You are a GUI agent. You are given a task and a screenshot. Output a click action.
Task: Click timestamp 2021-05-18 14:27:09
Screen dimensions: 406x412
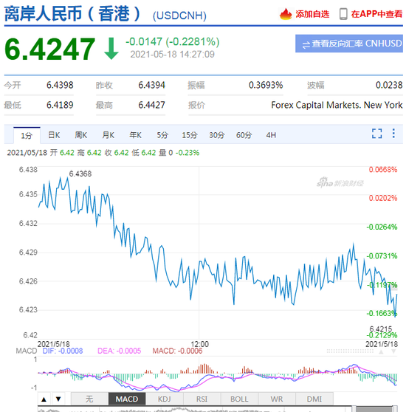click(172, 55)
